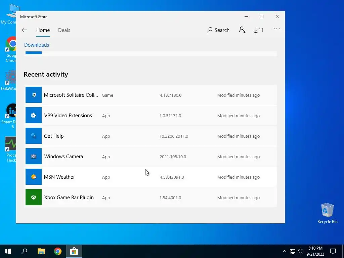
Task: Click the Windows Camera app icon
Action: (34, 156)
